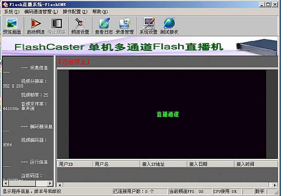Sort by 接入日期 column header
281x196 pixels.
click(211, 164)
